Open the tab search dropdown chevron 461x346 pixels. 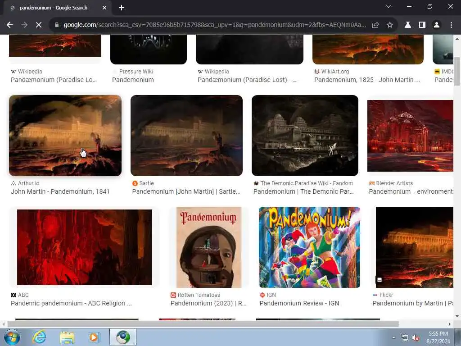point(389,6)
